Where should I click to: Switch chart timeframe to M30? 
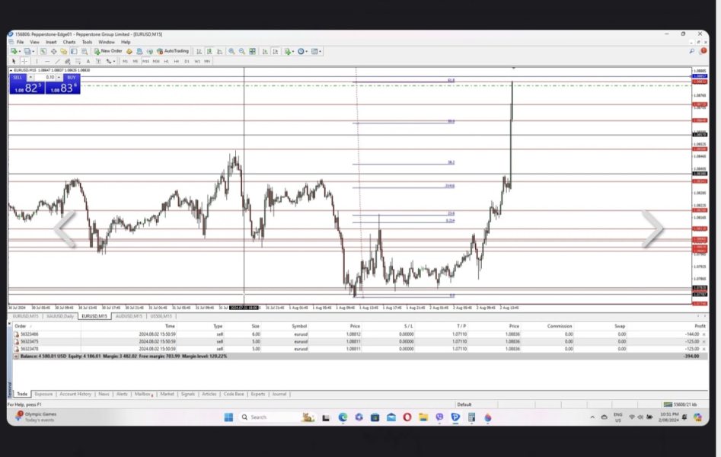[x=156, y=61]
